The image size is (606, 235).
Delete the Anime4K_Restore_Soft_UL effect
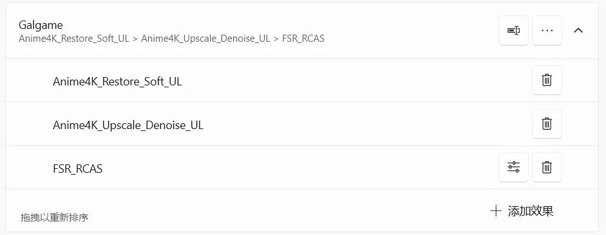[x=547, y=80]
